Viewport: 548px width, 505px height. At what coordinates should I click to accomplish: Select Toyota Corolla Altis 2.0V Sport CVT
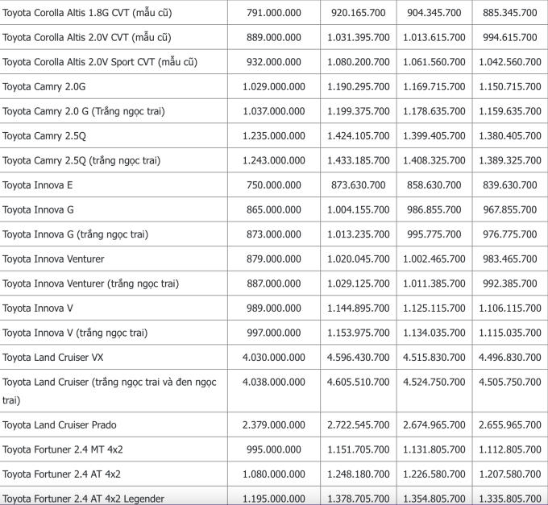(x=100, y=62)
